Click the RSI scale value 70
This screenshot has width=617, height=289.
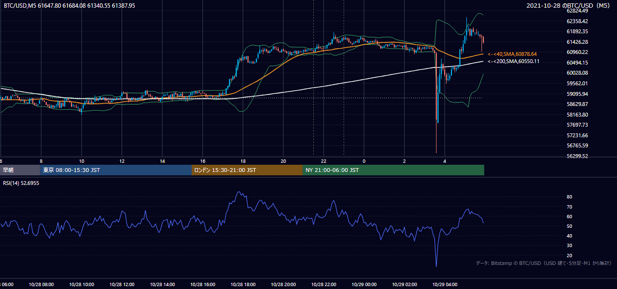click(x=569, y=207)
